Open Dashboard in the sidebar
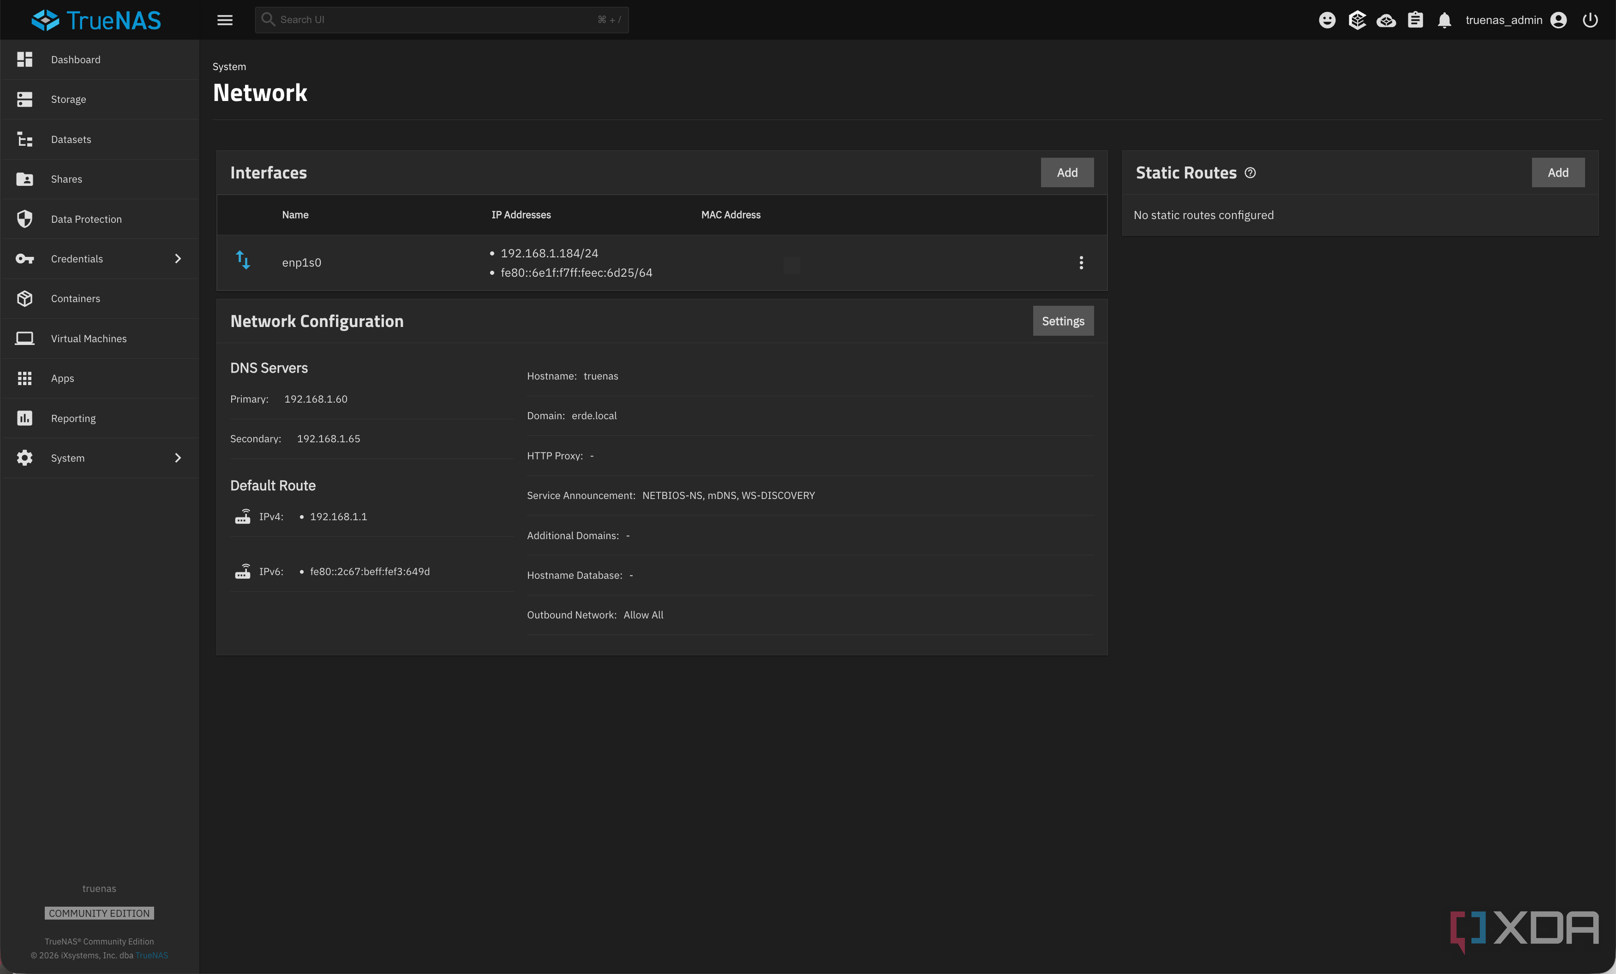This screenshot has height=974, width=1616. coord(100,59)
